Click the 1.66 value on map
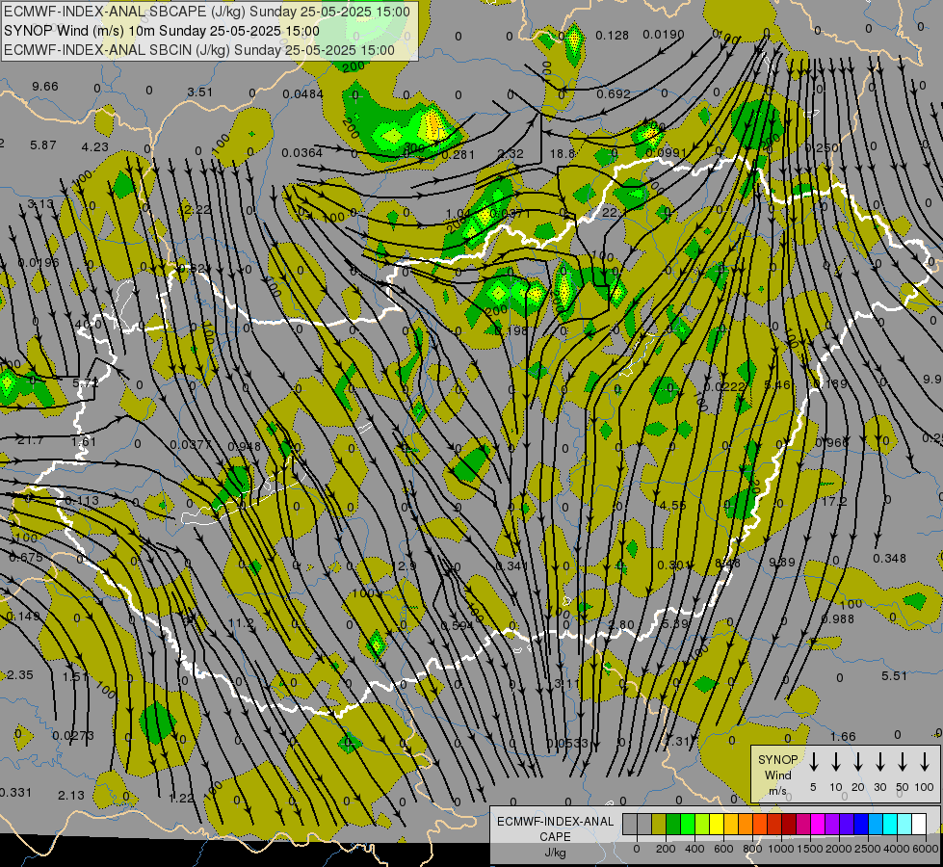This screenshot has height=867, width=943. 843,736
